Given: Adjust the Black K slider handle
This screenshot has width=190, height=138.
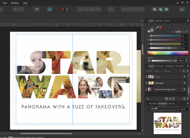Looking at the screenshot, I should point(169,48).
